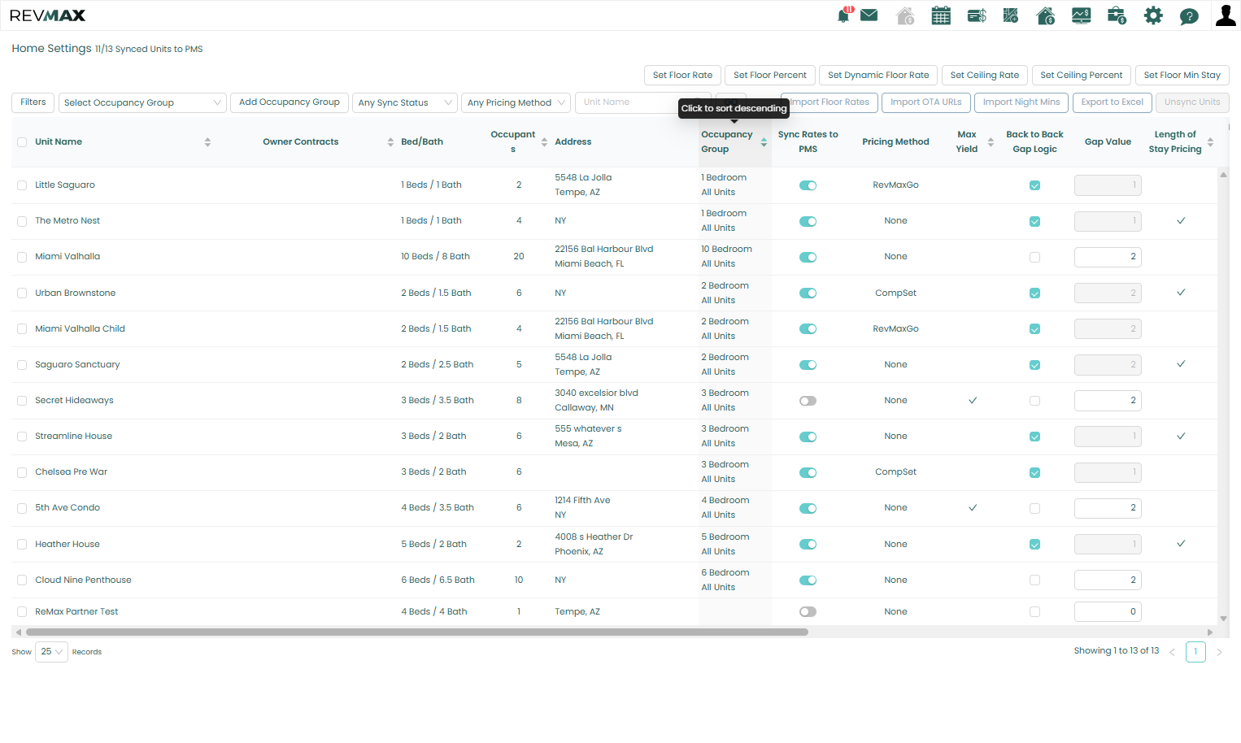Check Back to Back Gap Logic for Miami Valhalla

tap(1034, 257)
